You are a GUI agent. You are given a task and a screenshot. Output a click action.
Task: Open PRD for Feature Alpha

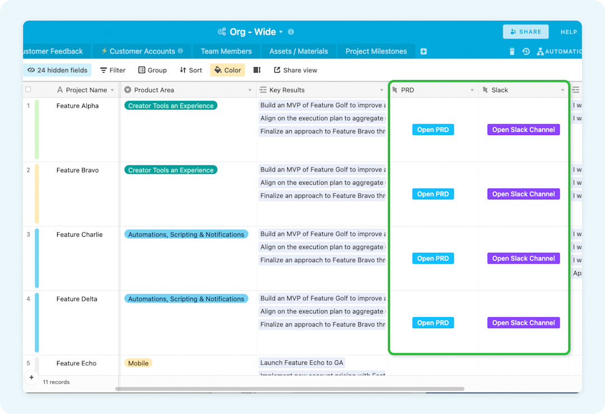(x=432, y=129)
